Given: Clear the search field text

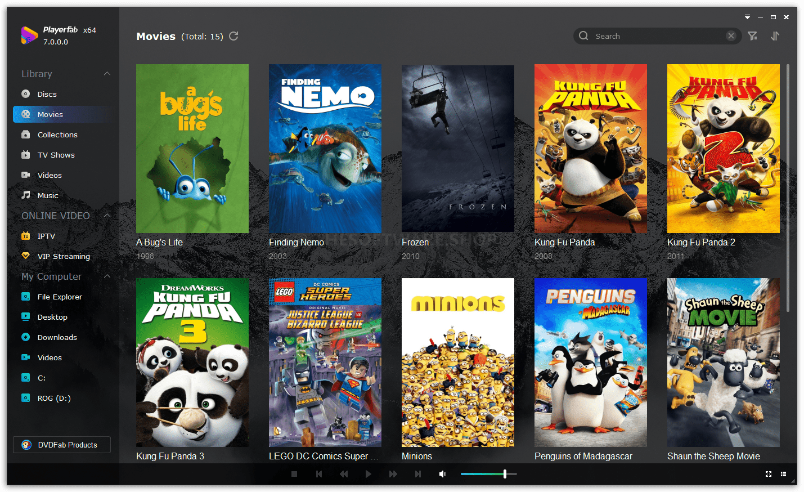Looking at the screenshot, I should pos(731,35).
